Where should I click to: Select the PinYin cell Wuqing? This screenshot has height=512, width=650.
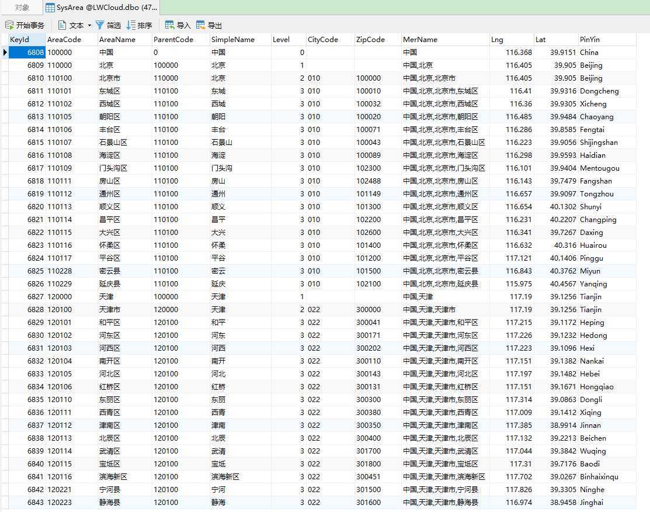(x=607, y=451)
